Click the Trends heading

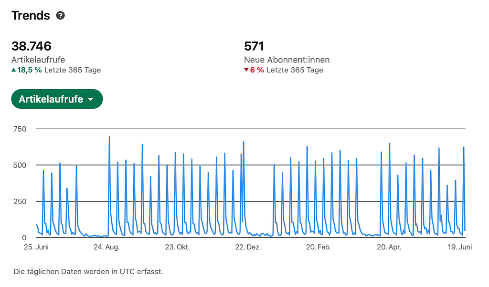(x=31, y=15)
